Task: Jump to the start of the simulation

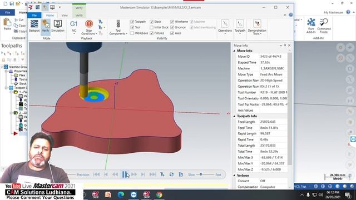Action: pos(96,174)
